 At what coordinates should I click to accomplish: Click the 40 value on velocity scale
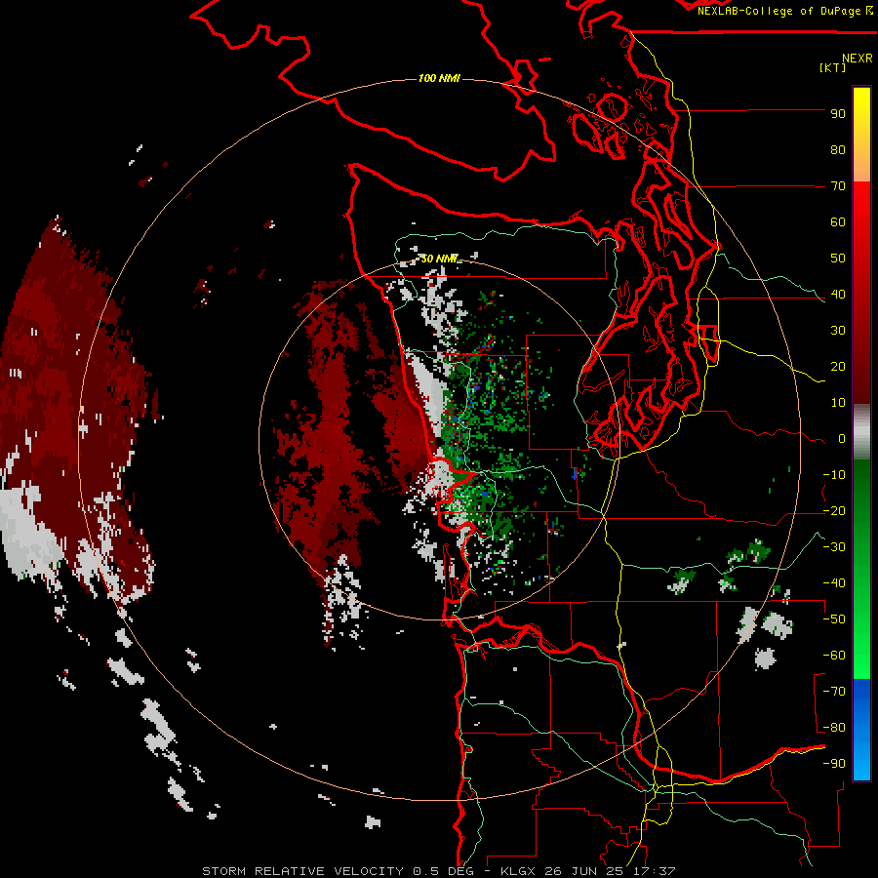point(838,295)
